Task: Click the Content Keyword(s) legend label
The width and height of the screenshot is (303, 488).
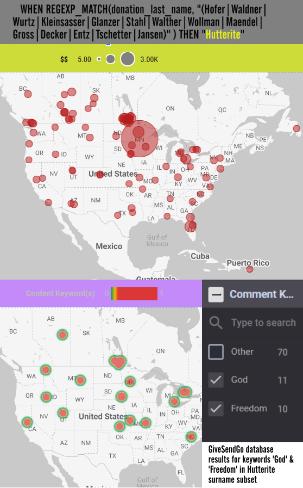Action: click(x=60, y=293)
